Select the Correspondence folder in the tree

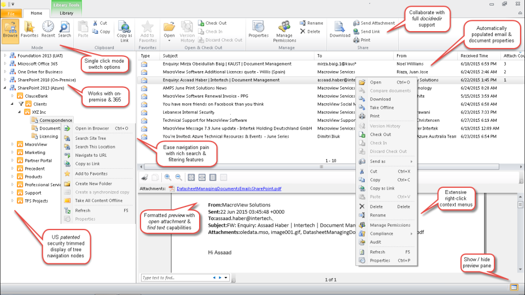52,120
